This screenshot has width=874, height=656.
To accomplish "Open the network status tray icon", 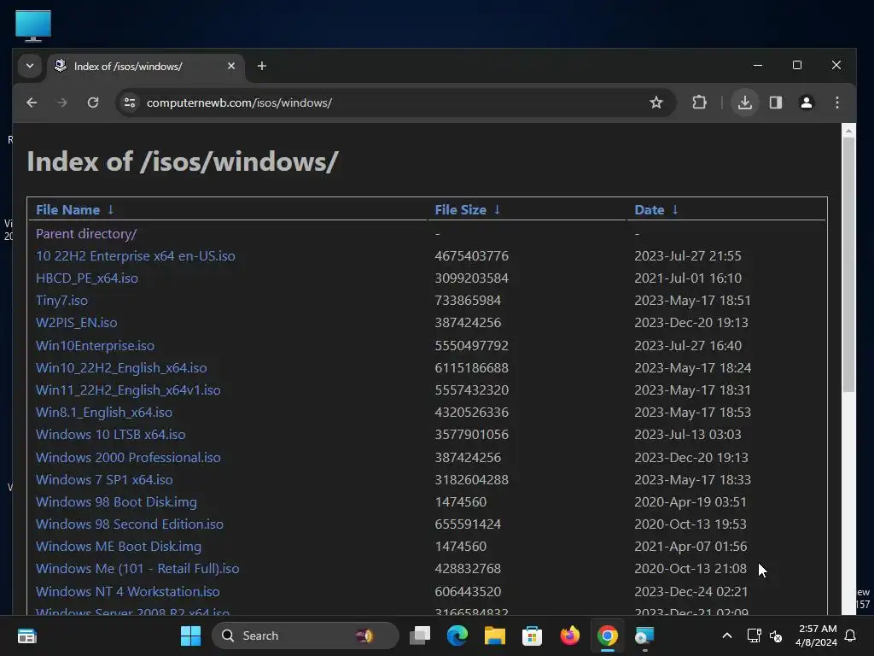I will pos(754,635).
